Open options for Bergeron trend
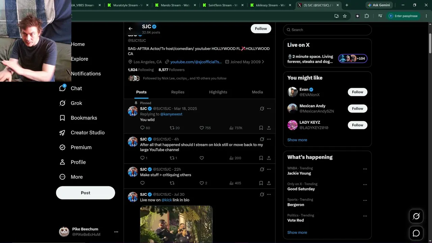This screenshot has width=432, height=243. pos(365,200)
